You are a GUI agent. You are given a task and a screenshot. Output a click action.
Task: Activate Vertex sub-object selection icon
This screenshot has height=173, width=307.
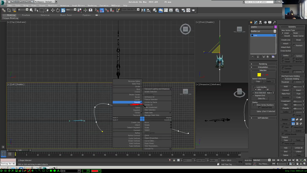click(x=259, y=75)
